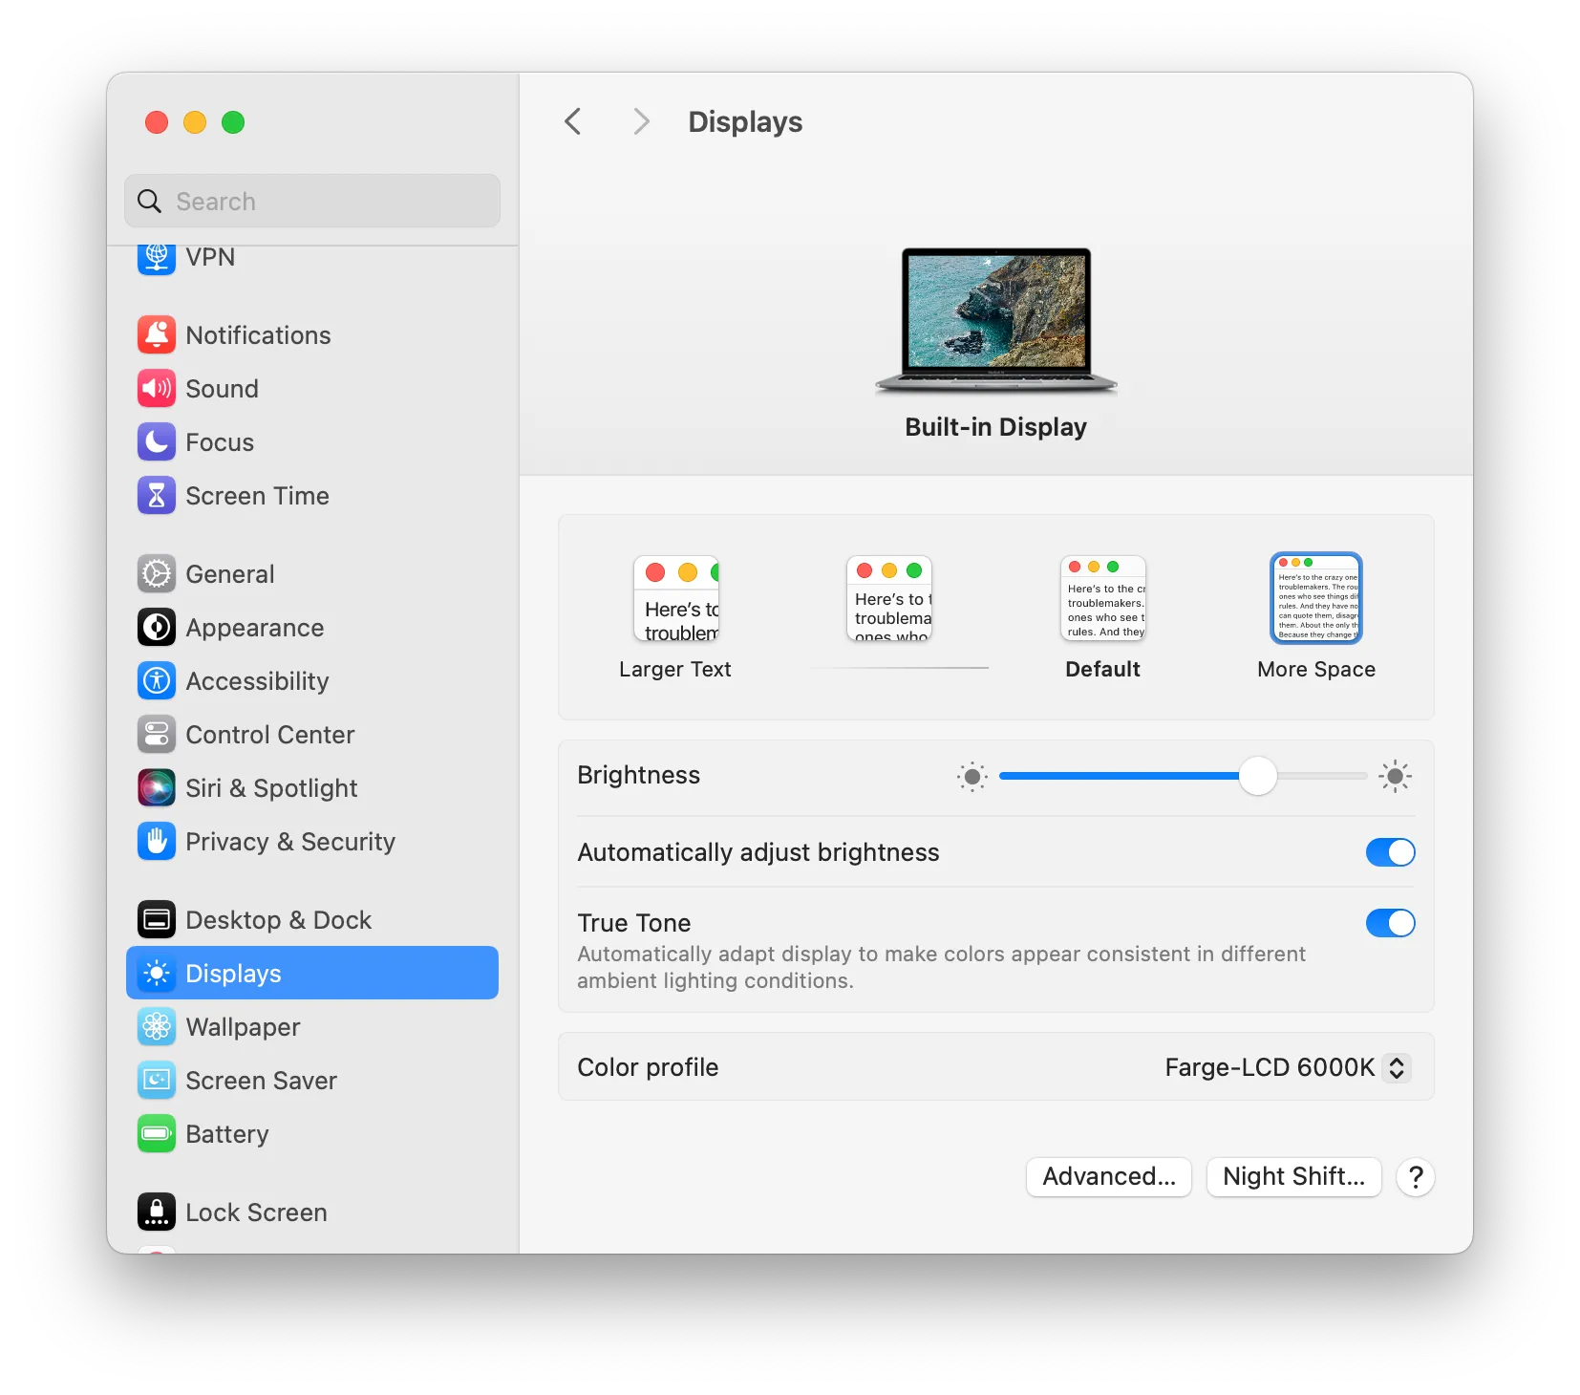Screen dimensions: 1580x1395
Task: Open Accessibility settings icon
Action: [157, 680]
